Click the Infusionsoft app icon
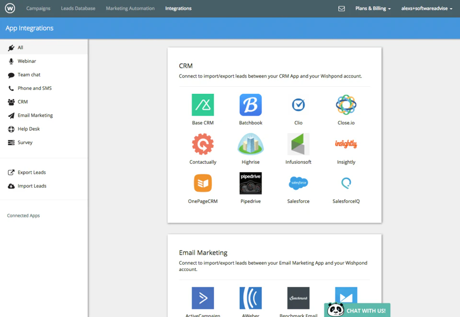Screen dimensions: 460x317 [298, 144]
